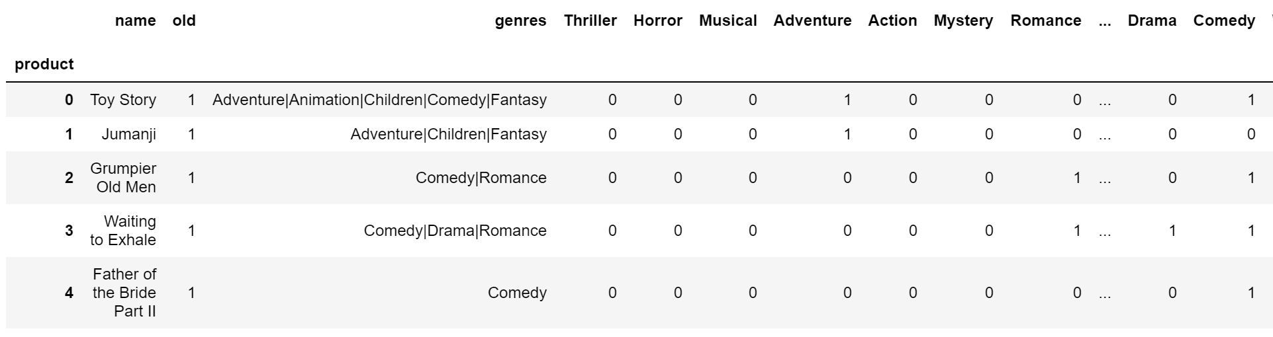Click the Grumpier Old Men cell
This screenshot has height=337, width=1273.
(123, 178)
